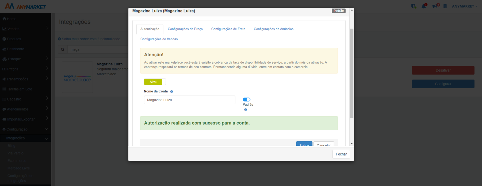Click the building icon in header

[x=445, y=6]
